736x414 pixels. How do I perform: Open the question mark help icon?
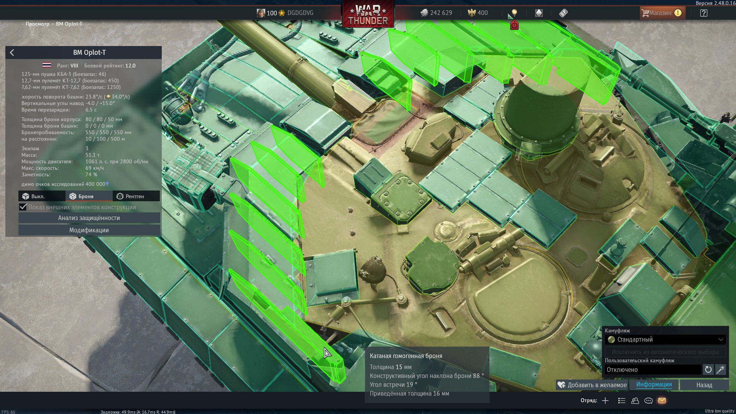[703, 13]
